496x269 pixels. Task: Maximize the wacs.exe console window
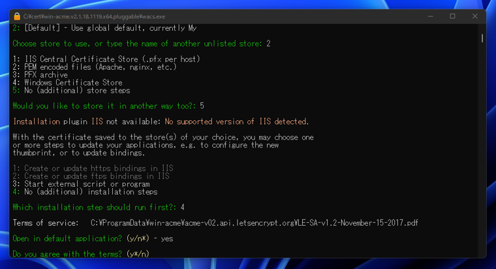point(453,16)
